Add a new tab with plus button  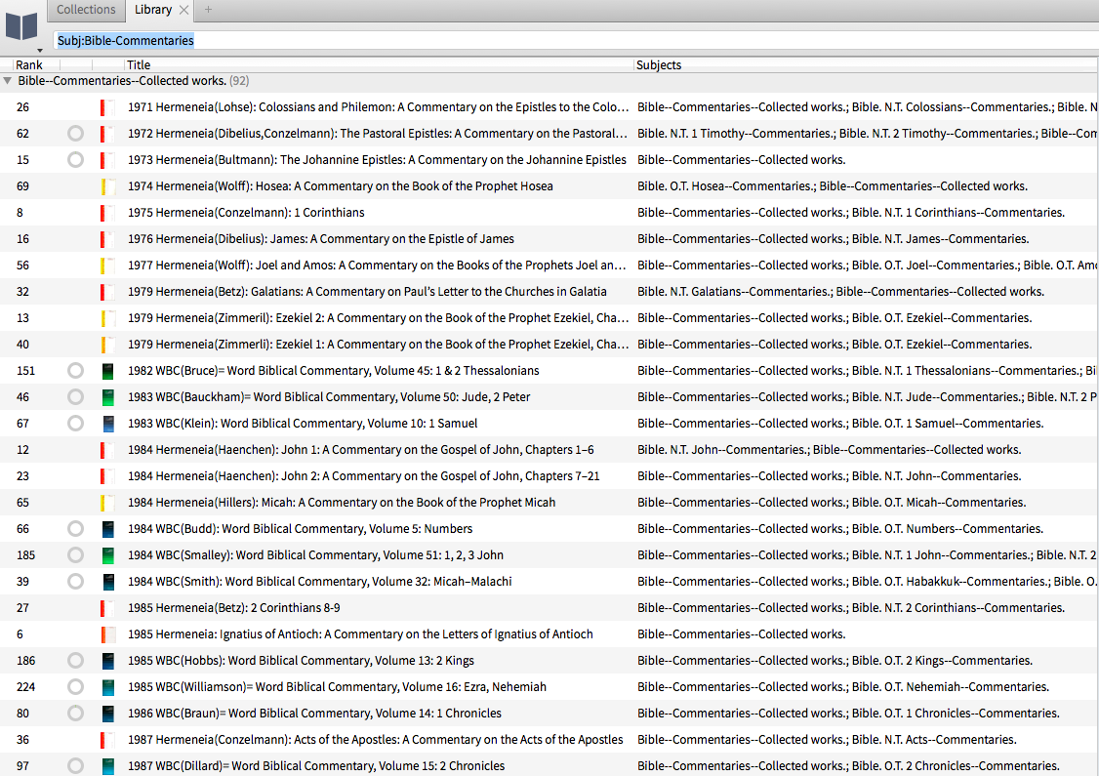208,10
